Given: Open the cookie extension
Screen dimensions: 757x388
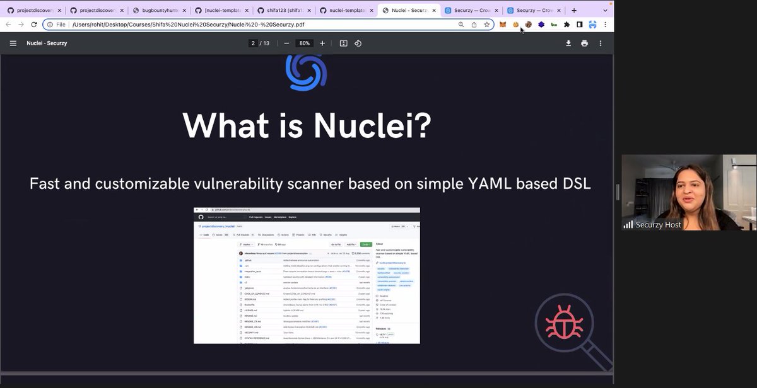Looking at the screenshot, I should click(x=528, y=25).
